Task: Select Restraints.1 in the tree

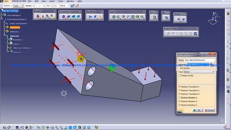Action: pyautogui.click(x=18, y=40)
